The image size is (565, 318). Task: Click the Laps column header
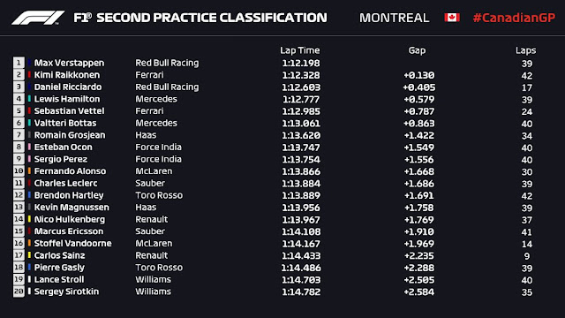tap(526, 50)
